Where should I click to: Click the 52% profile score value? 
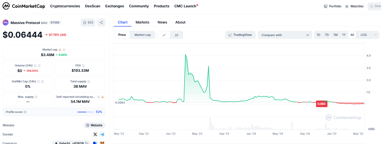[x=99, y=112]
